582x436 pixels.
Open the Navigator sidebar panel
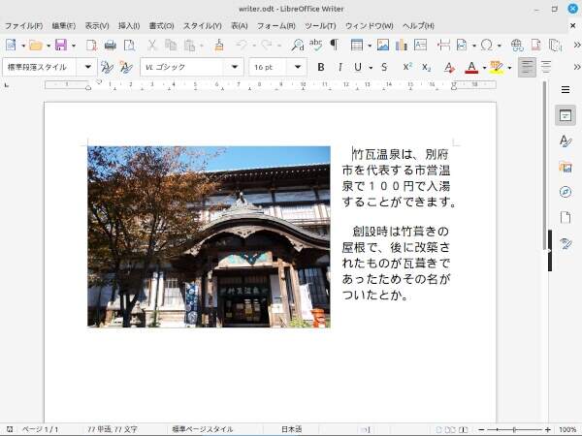coord(566,192)
